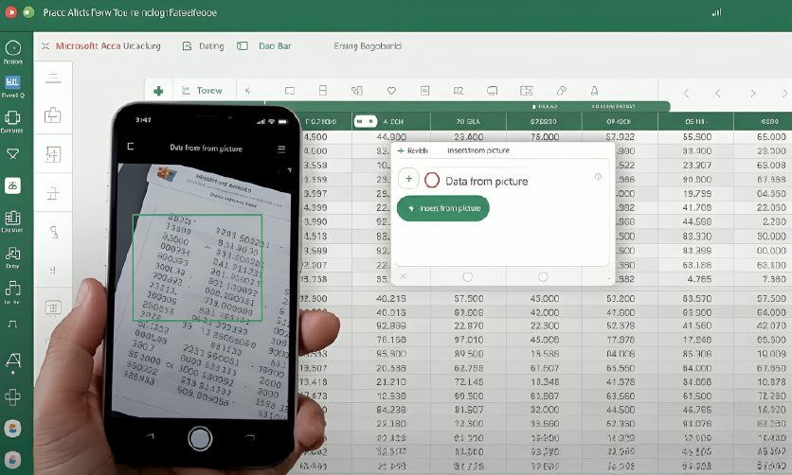The height and width of the screenshot is (475, 792).
Task: Toggle the right circle at popup bottom
Action: coord(543,276)
